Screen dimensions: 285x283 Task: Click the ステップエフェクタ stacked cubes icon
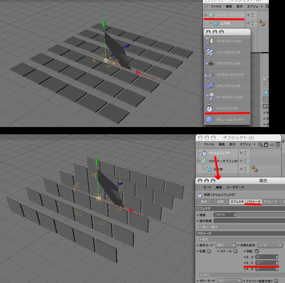click(209, 86)
